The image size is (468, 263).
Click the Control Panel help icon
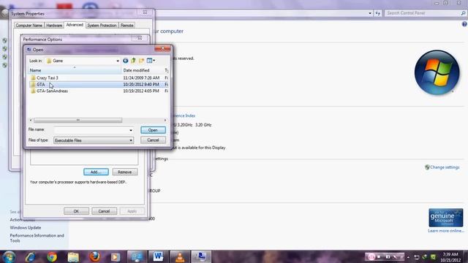click(464, 24)
